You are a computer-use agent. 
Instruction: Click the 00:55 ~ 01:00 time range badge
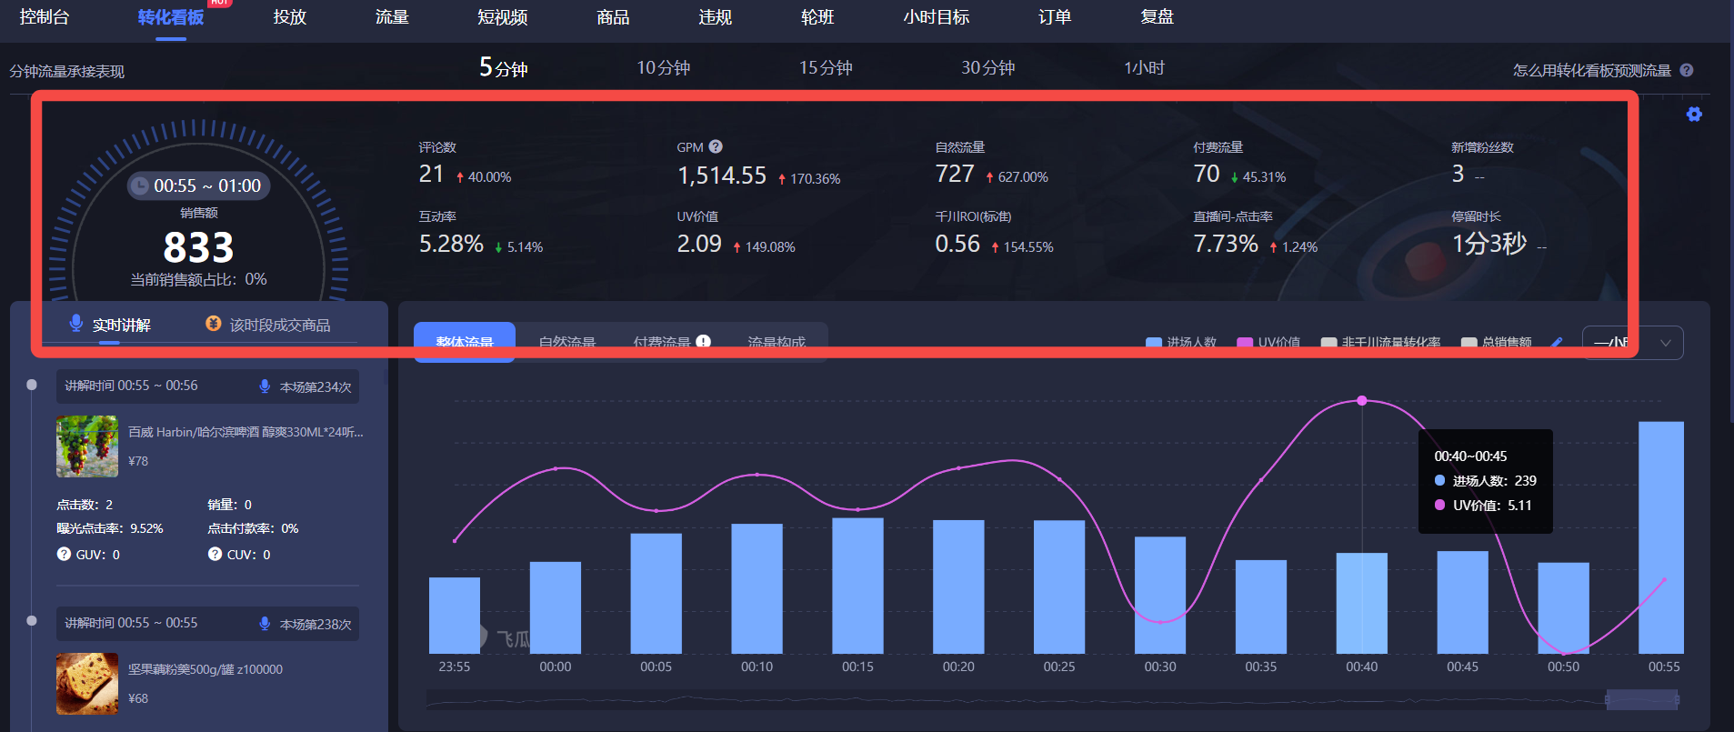click(x=198, y=186)
